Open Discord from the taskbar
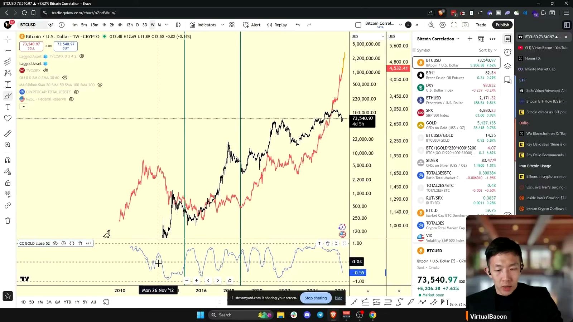This screenshot has width=573, height=322. [x=307, y=315]
